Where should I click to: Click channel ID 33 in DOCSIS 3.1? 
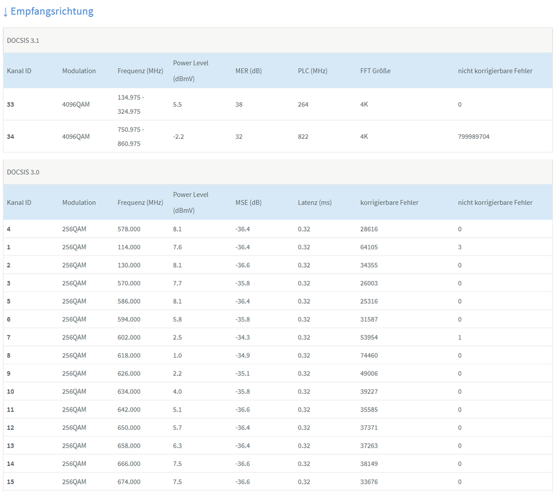coord(11,104)
